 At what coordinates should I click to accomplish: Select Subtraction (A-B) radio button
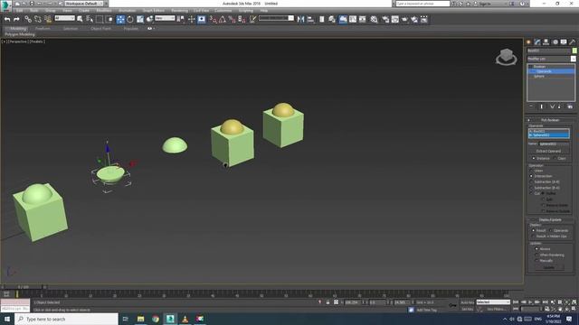[x=532, y=182]
